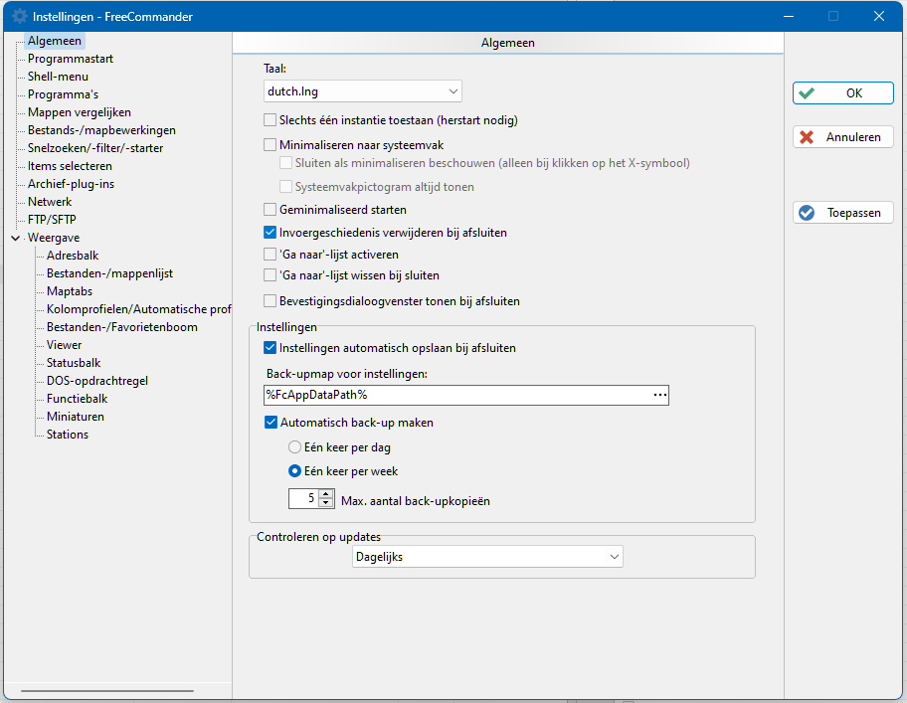The width and height of the screenshot is (907, 703).
Task: Check Geminimaliseerd starten
Action: tap(270, 209)
